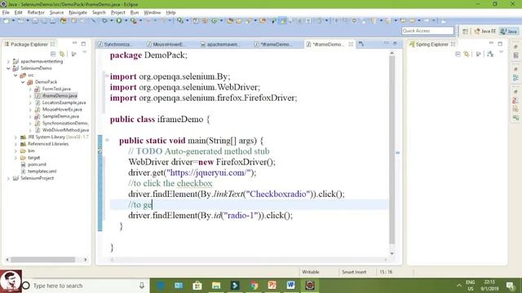Expand JRE System Library node
This screenshot has height=293, width=522.
pos(15,137)
